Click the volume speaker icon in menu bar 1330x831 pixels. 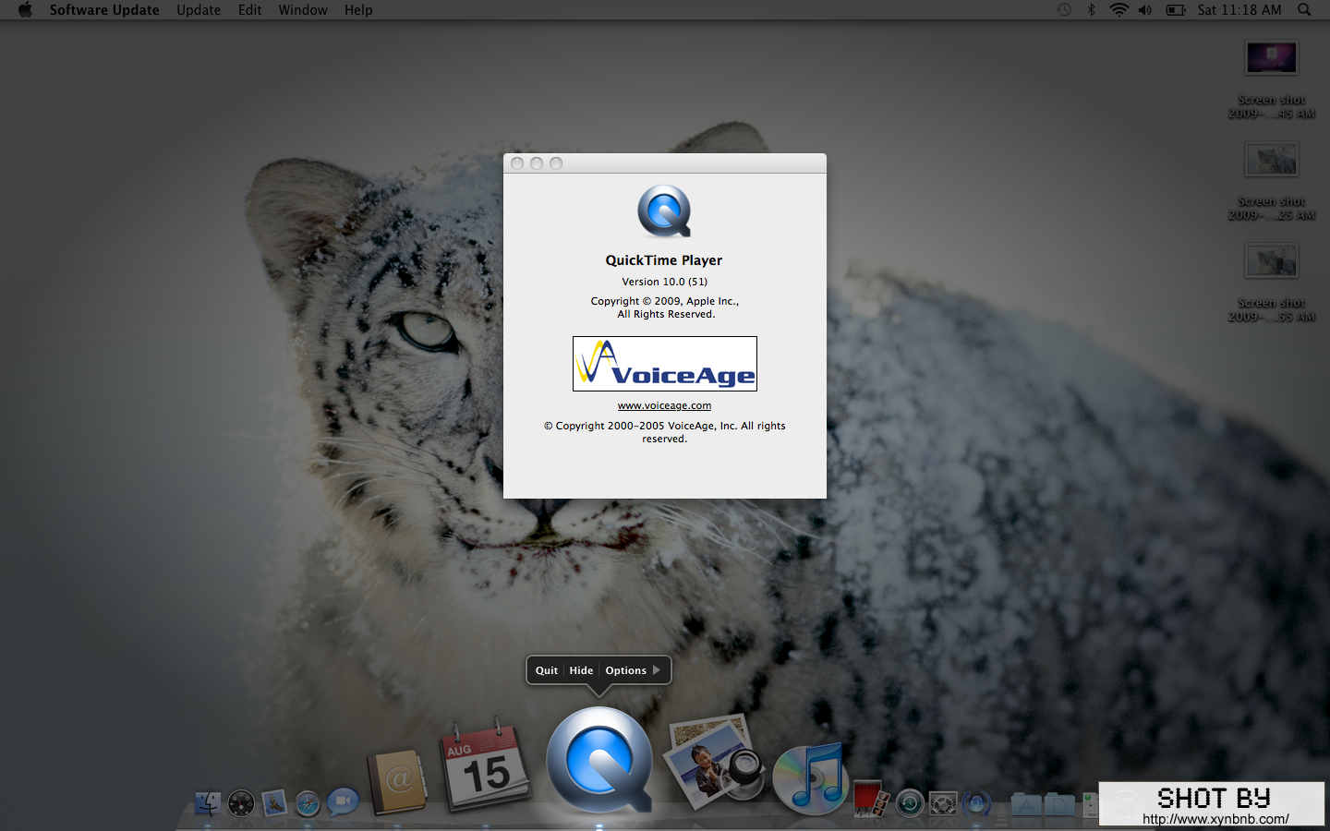click(1145, 10)
